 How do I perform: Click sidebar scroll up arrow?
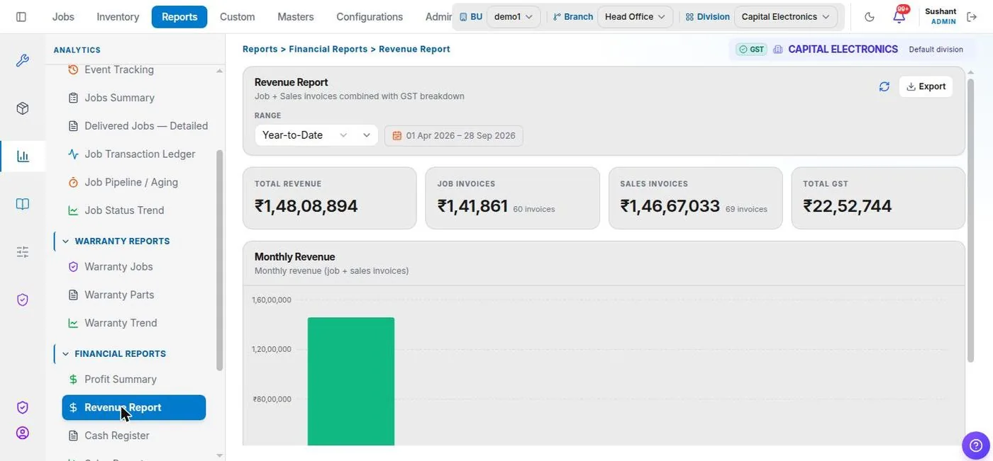(x=219, y=71)
